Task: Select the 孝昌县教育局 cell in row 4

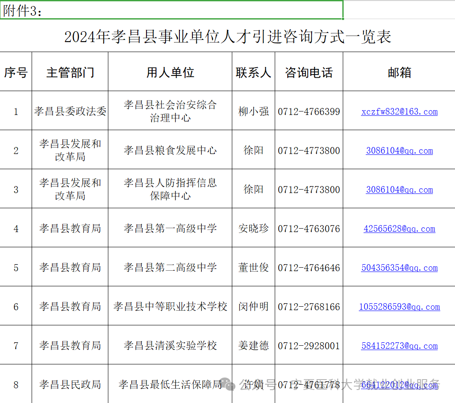Action: (x=70, y=228)
